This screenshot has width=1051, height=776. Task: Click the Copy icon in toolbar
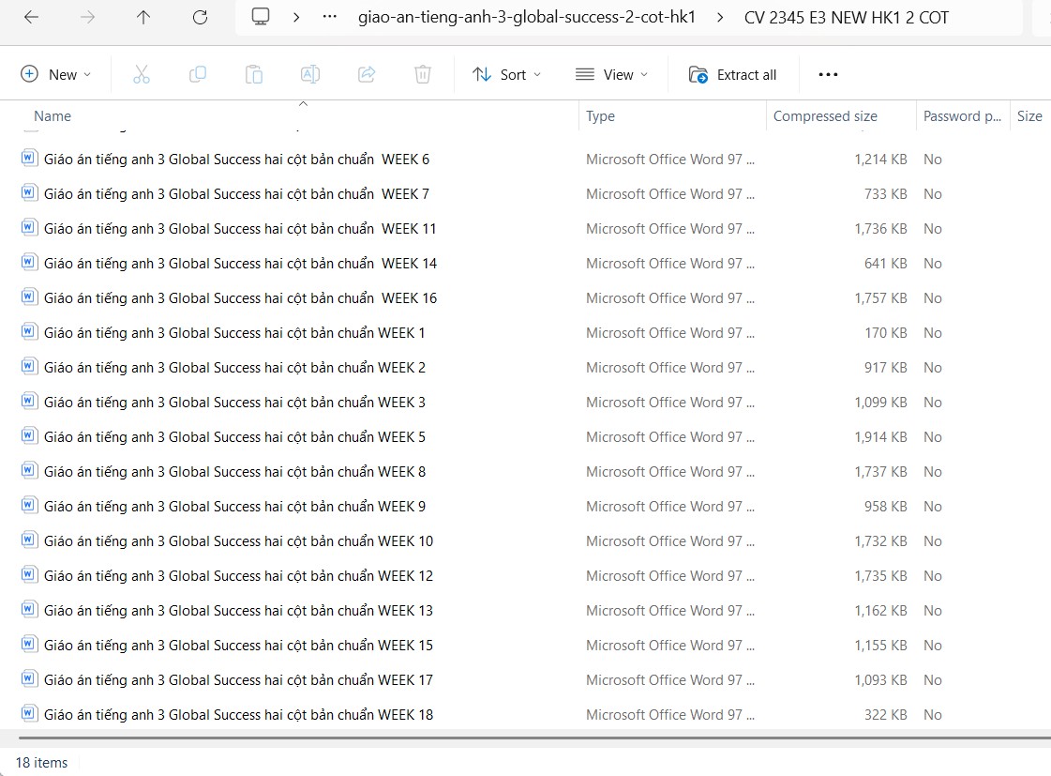coord(198,74)
